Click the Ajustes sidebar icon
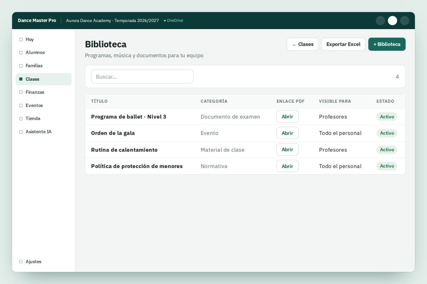 click(21, 262)
